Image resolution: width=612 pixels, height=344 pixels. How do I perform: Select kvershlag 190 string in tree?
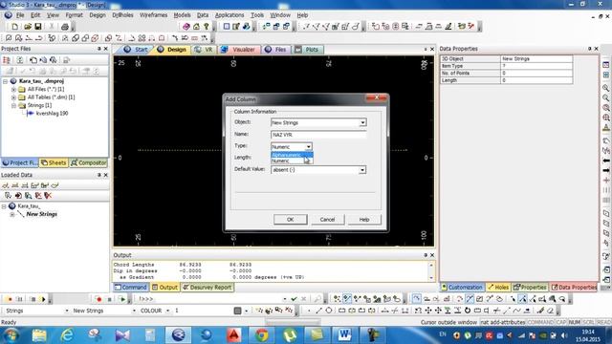coord(52,114)
